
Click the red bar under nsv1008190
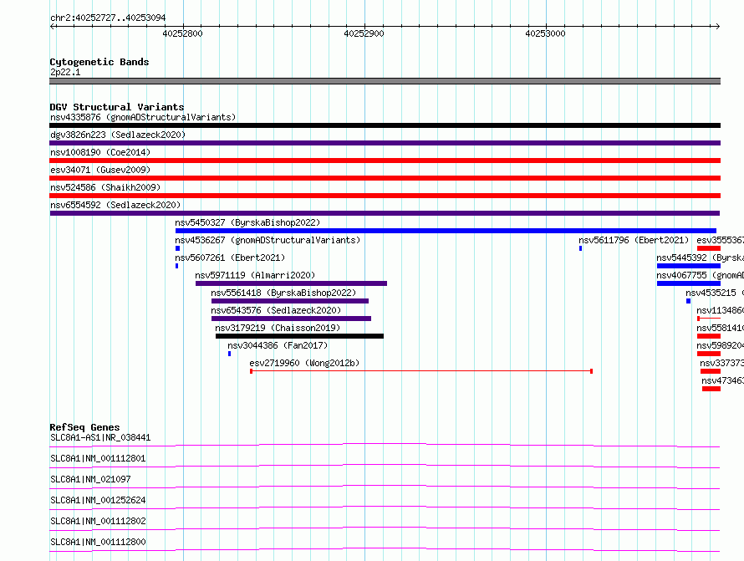point(385,161)
